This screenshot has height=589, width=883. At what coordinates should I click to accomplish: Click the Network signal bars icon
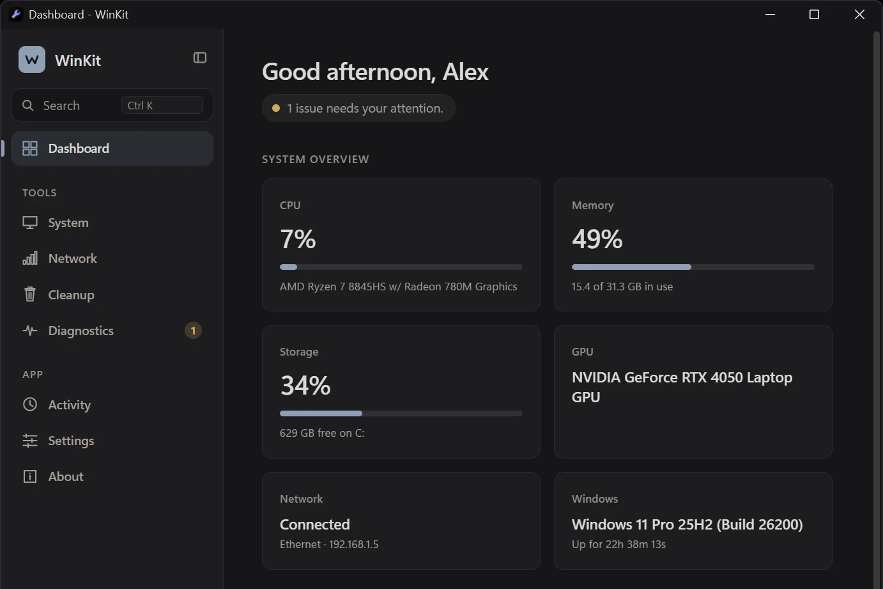(30, 258)
